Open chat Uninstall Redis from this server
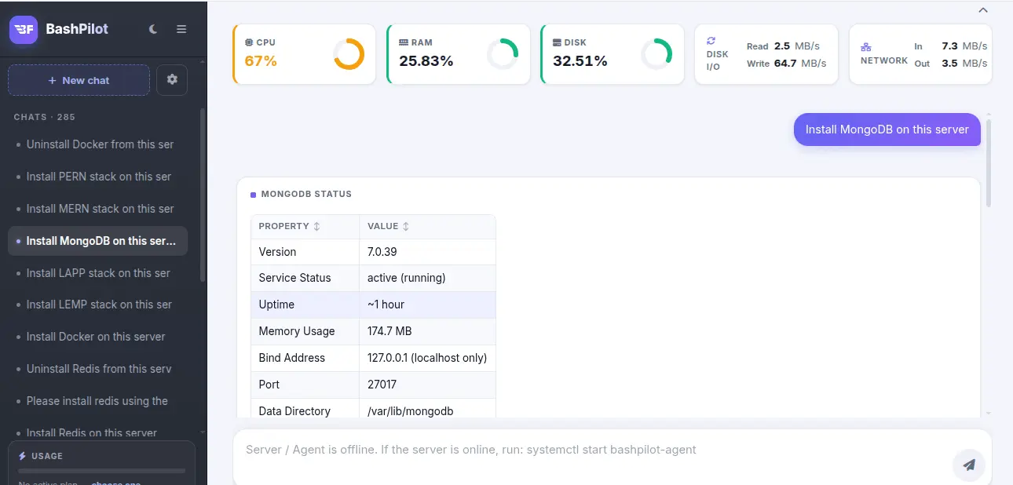 pos(97,369)
